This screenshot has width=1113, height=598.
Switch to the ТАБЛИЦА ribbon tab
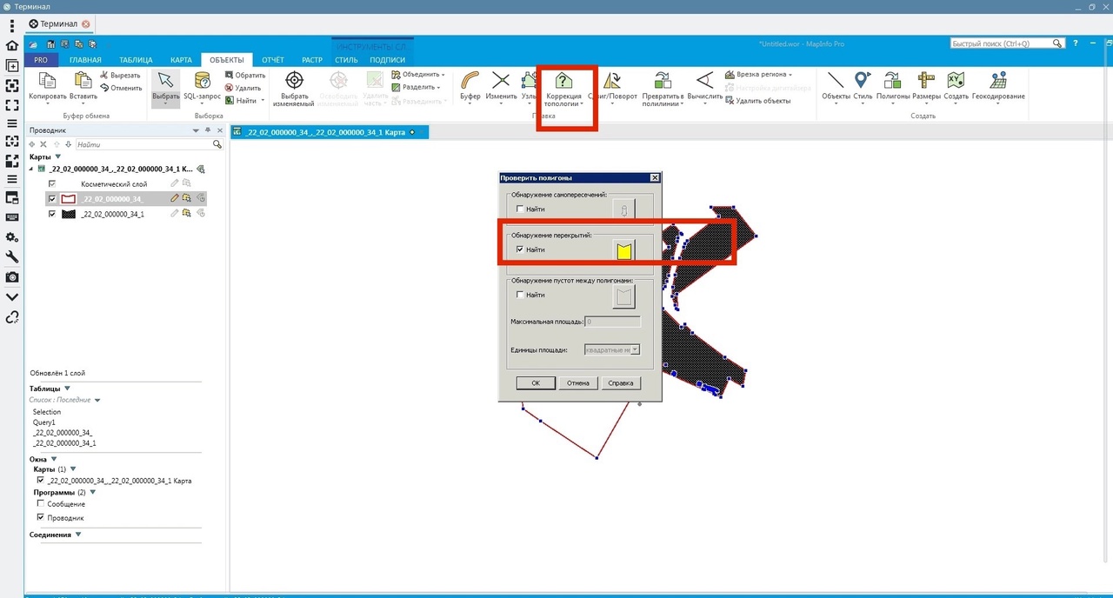click(x=136, y=60)
